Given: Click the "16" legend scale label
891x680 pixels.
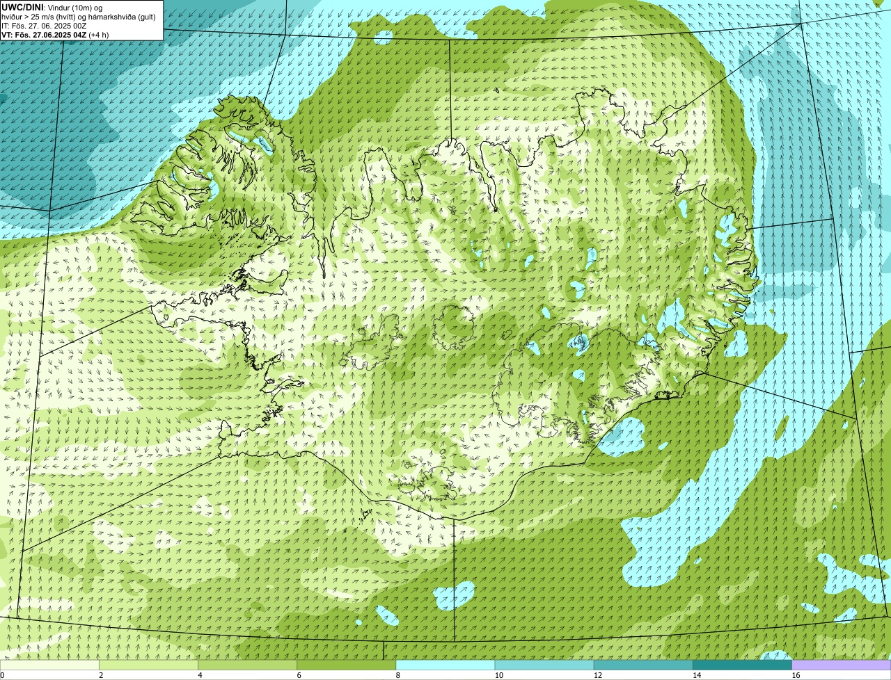Looking at the screenshot, I should click(796, 675).
